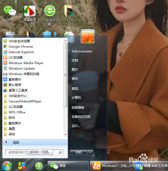Click the Windows Update icon
The image size is (168, 171).
(5, 68)
